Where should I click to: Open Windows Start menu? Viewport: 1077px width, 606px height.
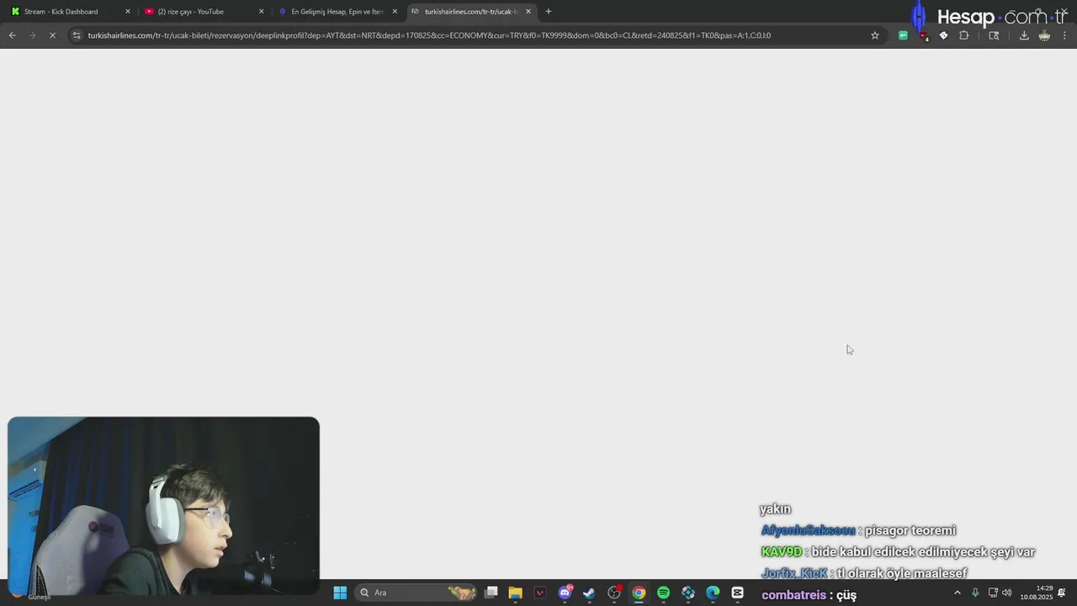(x=340, y=593)
